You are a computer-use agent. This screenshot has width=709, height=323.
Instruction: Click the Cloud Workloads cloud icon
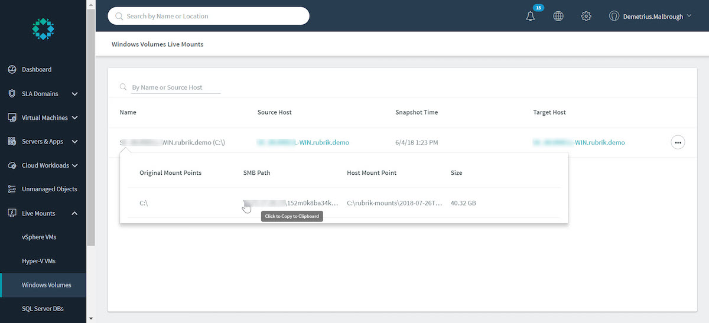coord(12,165)
